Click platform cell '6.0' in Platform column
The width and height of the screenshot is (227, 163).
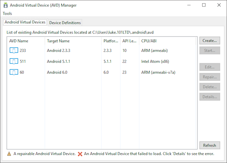(106, 72)
